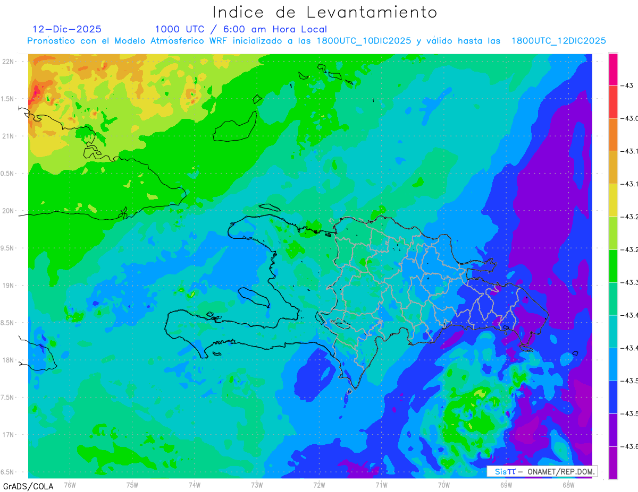This screenshot has height=492, width=638.
Task: Select the '21N' latitude axis label
Action: (8, 136)
